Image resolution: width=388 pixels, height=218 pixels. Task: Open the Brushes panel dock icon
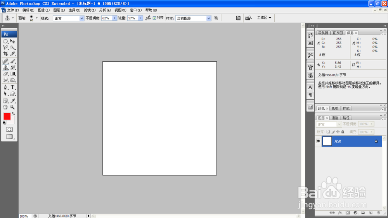click(x=310, y=67)
